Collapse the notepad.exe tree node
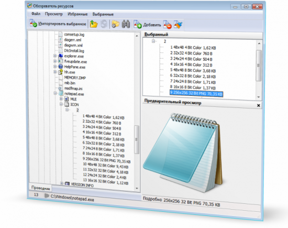Image resolution: width=288 pixels, height=228 pixels. click(x=55, y=93)
